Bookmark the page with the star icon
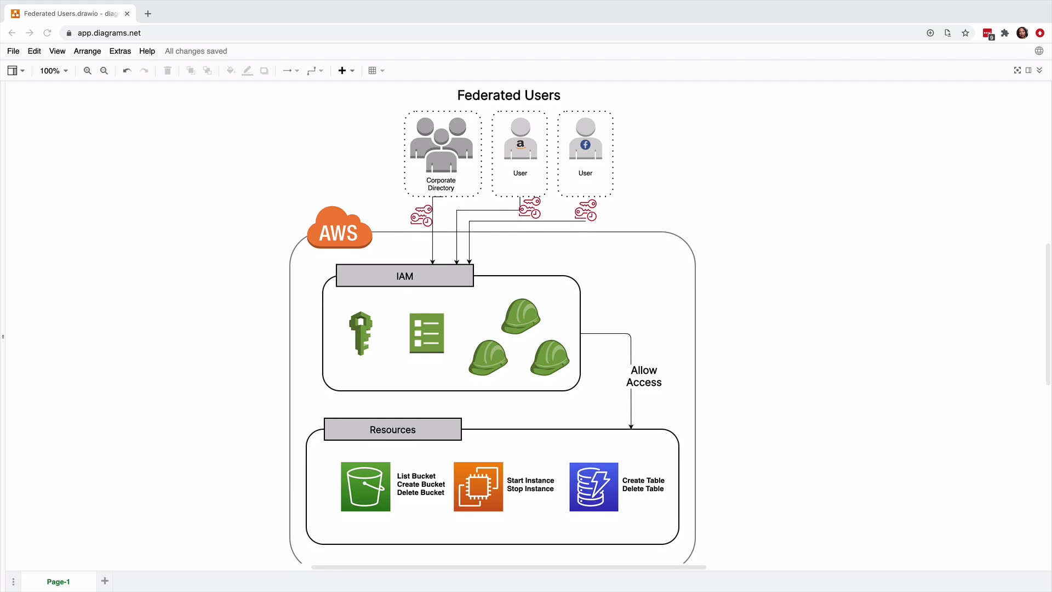The width and height of the screenshot is (1052, 592). (965, 33)
